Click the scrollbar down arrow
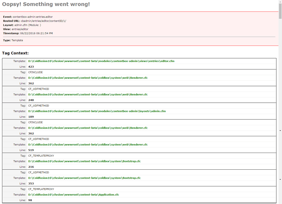282x204 pixels. coord(280,131)
